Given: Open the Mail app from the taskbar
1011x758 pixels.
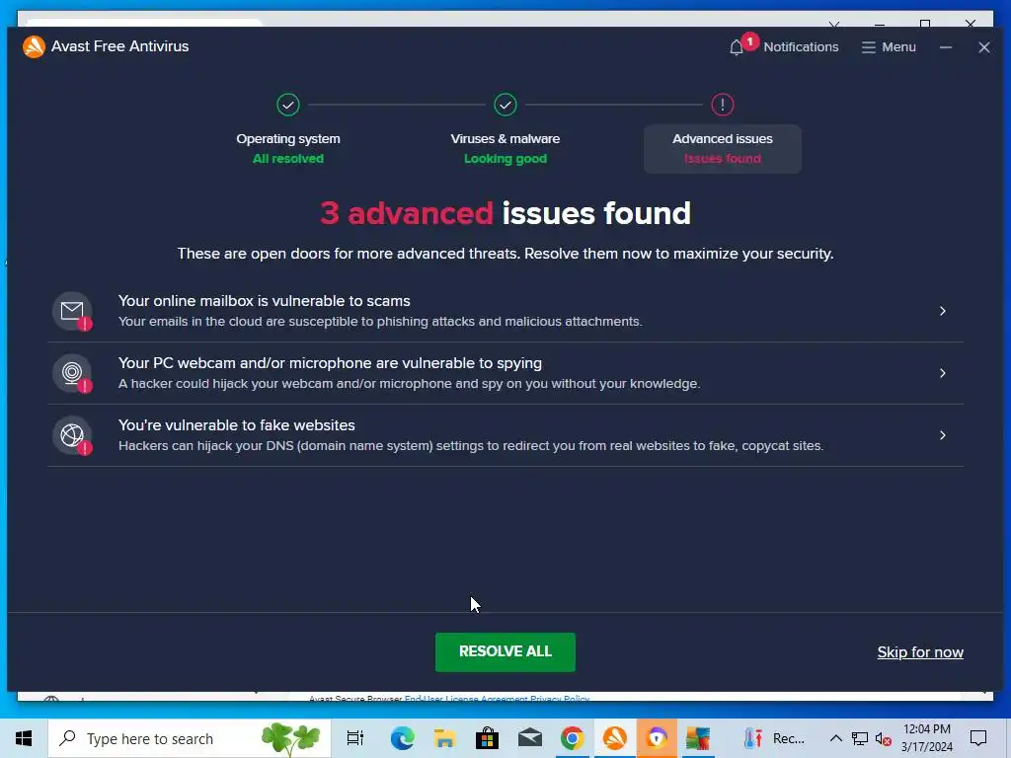Looking at the screenshot, I should [x=530, y=738].
